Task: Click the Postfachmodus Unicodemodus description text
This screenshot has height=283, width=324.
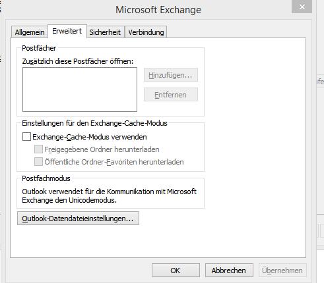Action: pos(109,195)
